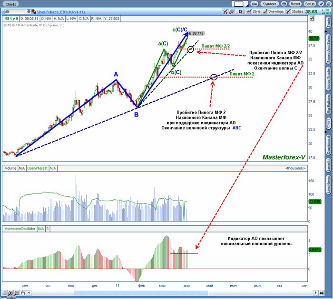
Task: Click the wrench settings icon in chart toolbar
Action: pos(231,11)
